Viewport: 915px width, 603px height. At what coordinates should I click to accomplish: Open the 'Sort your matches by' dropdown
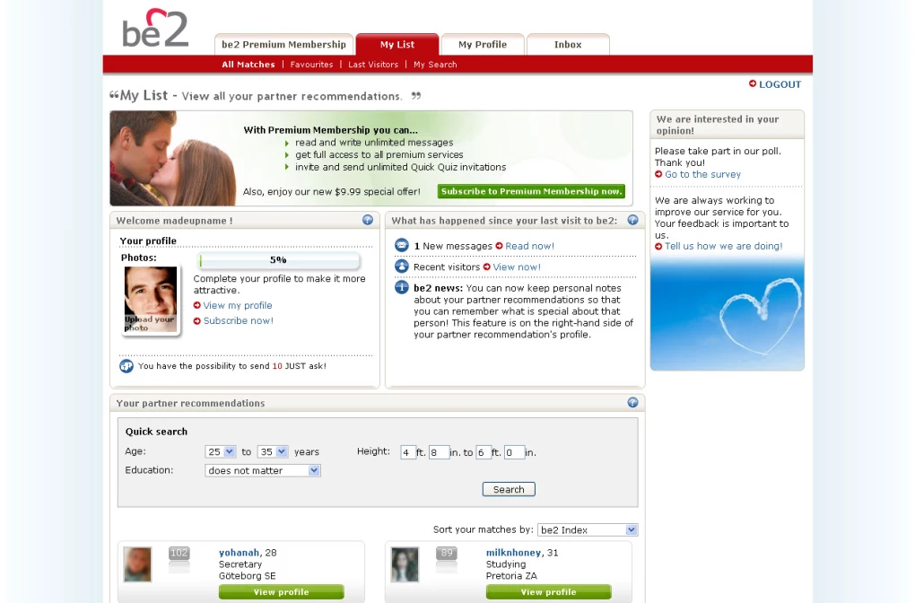pos(588,529)
